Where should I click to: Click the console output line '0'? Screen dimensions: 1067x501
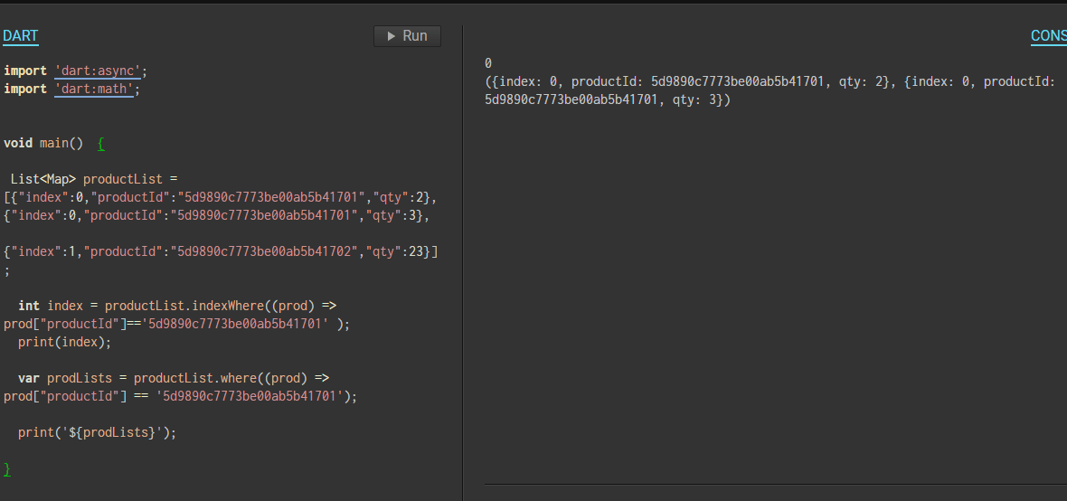[x=488, y=63]
